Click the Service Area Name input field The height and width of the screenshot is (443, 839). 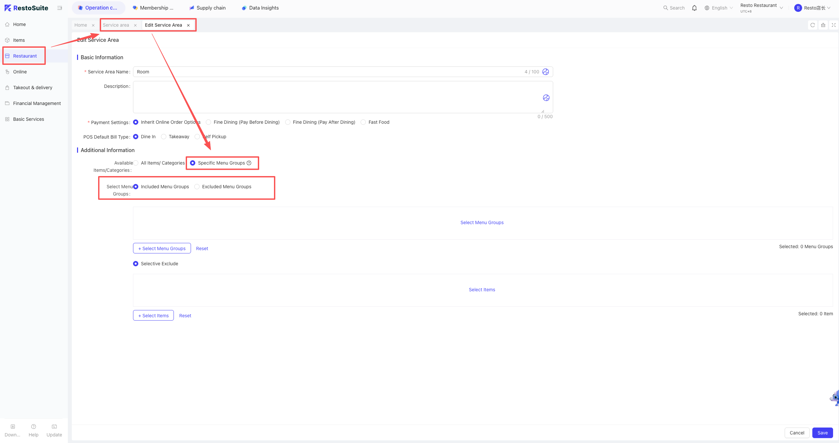pyautogui.click(x=343, y=72)
